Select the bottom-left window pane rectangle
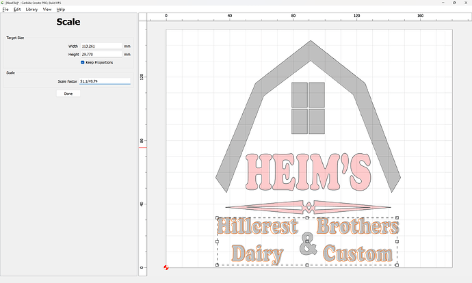This screenshot has height=283, width=472. pyautogui.click(x=300, y=121)
